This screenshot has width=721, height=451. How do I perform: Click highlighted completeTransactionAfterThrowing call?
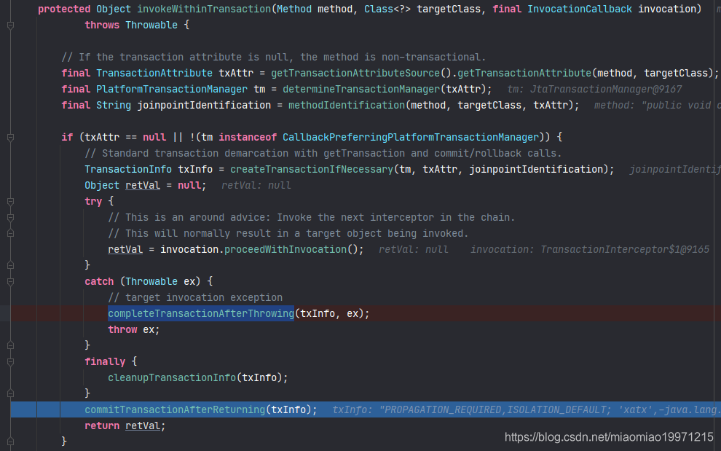[201, 314]
